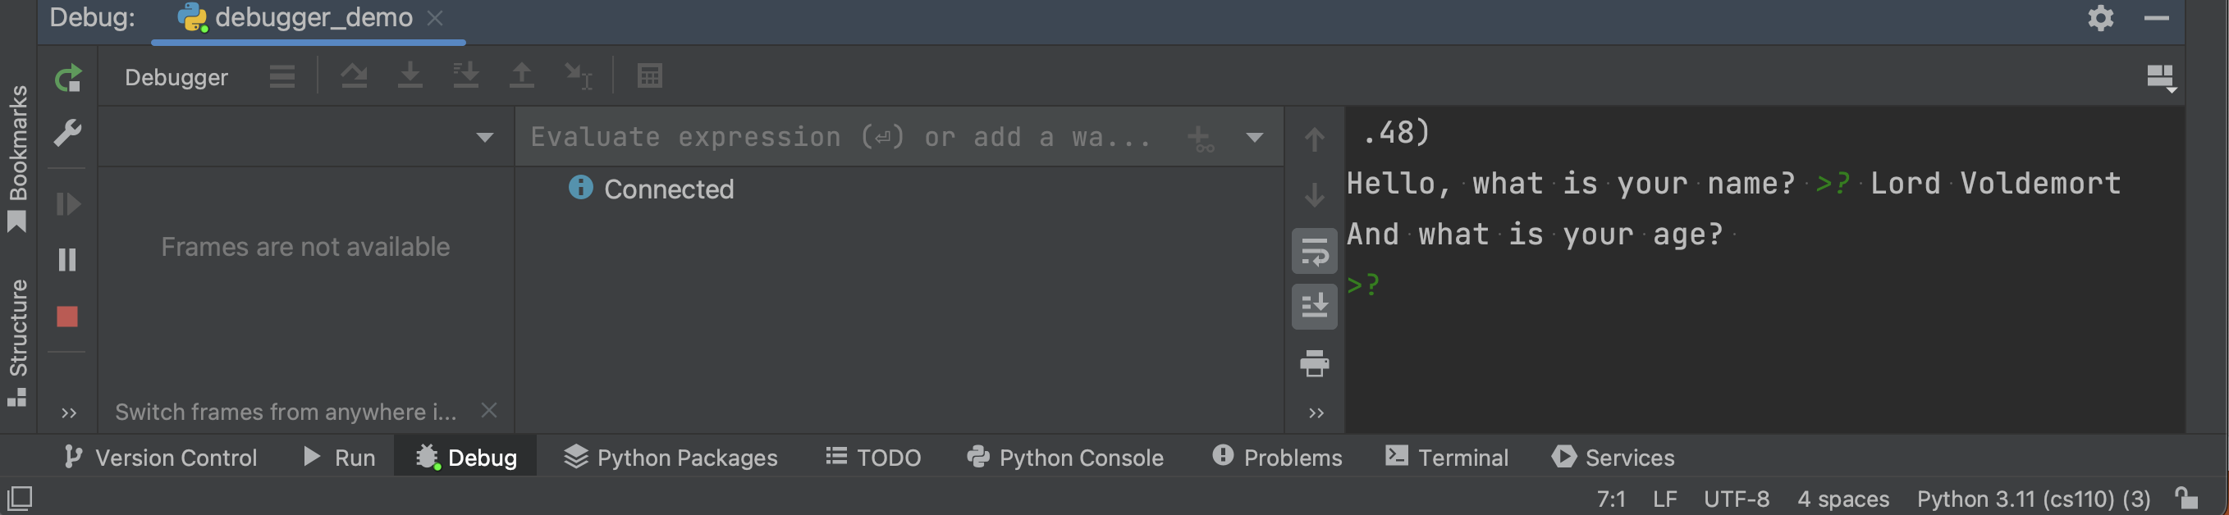
Task: Open Python 3.11 interpreter settings in status bar
Action: (x=2031, y=499)
